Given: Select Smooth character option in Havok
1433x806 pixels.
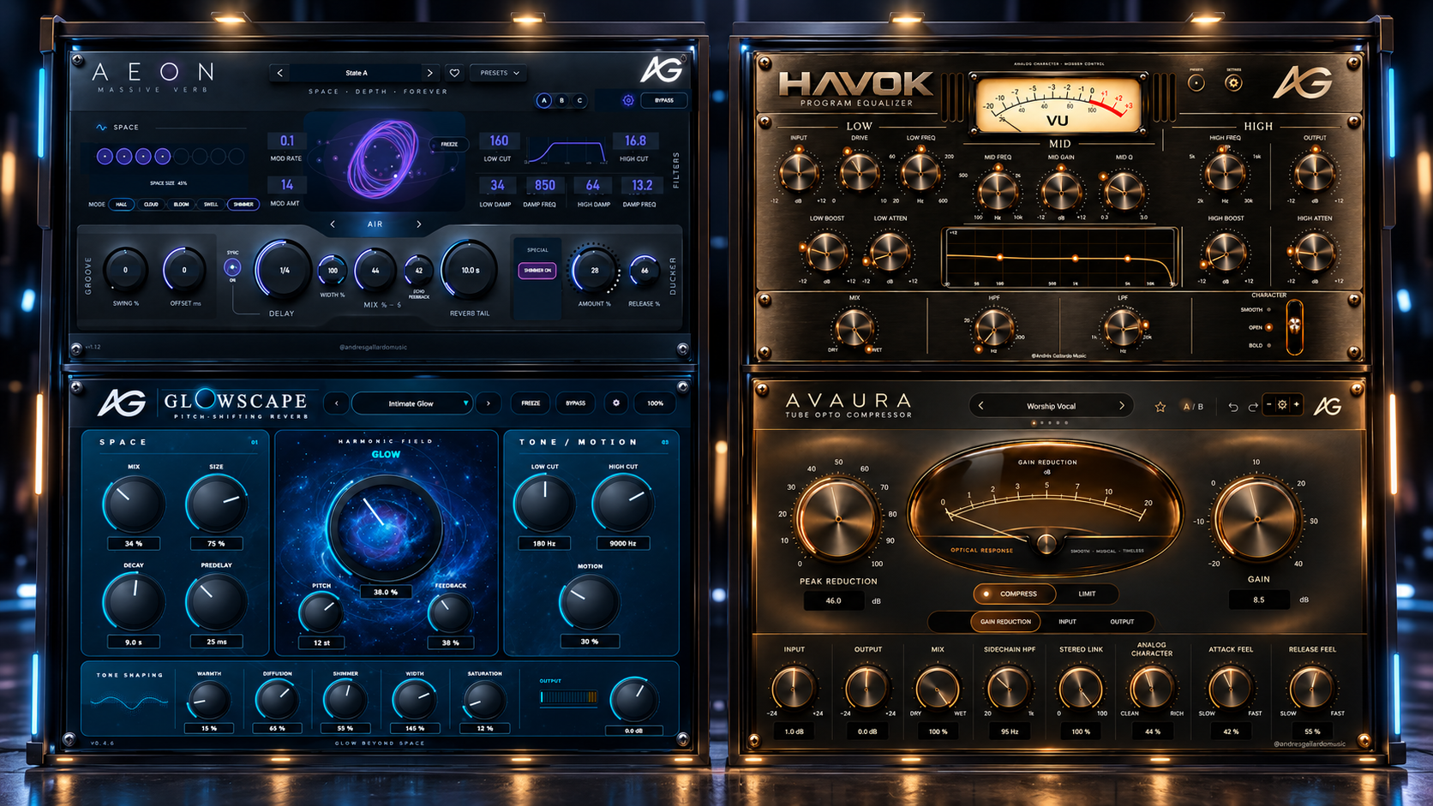Looking at the screenshot, I should point(1256,309).
